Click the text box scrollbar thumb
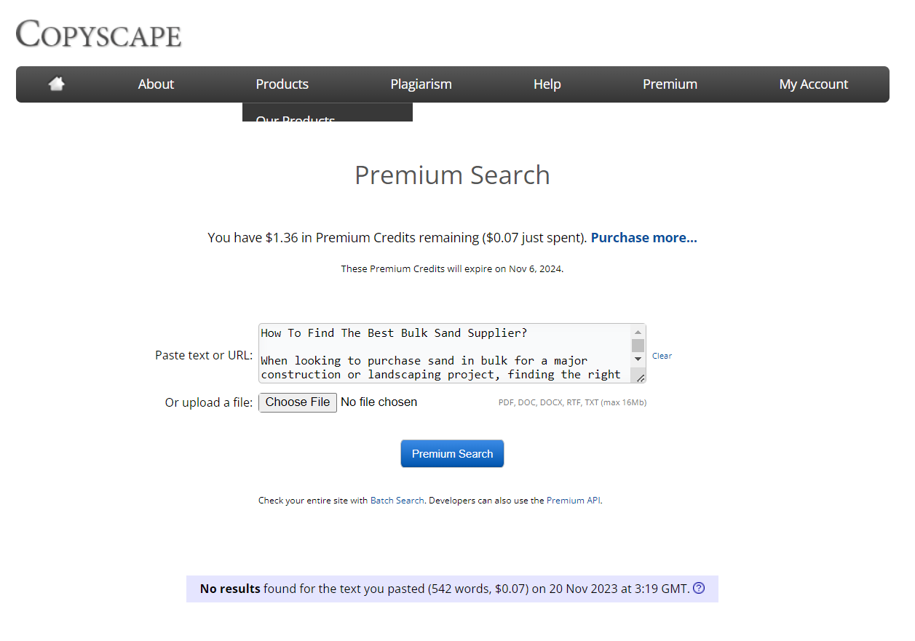The width and height of the screenshot is (915, 641). point(638,345)
